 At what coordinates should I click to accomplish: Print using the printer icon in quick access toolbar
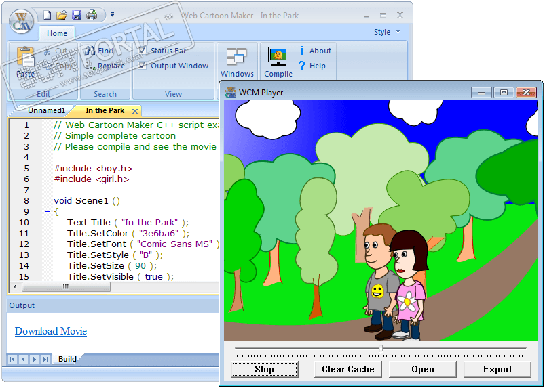point(92,15)
